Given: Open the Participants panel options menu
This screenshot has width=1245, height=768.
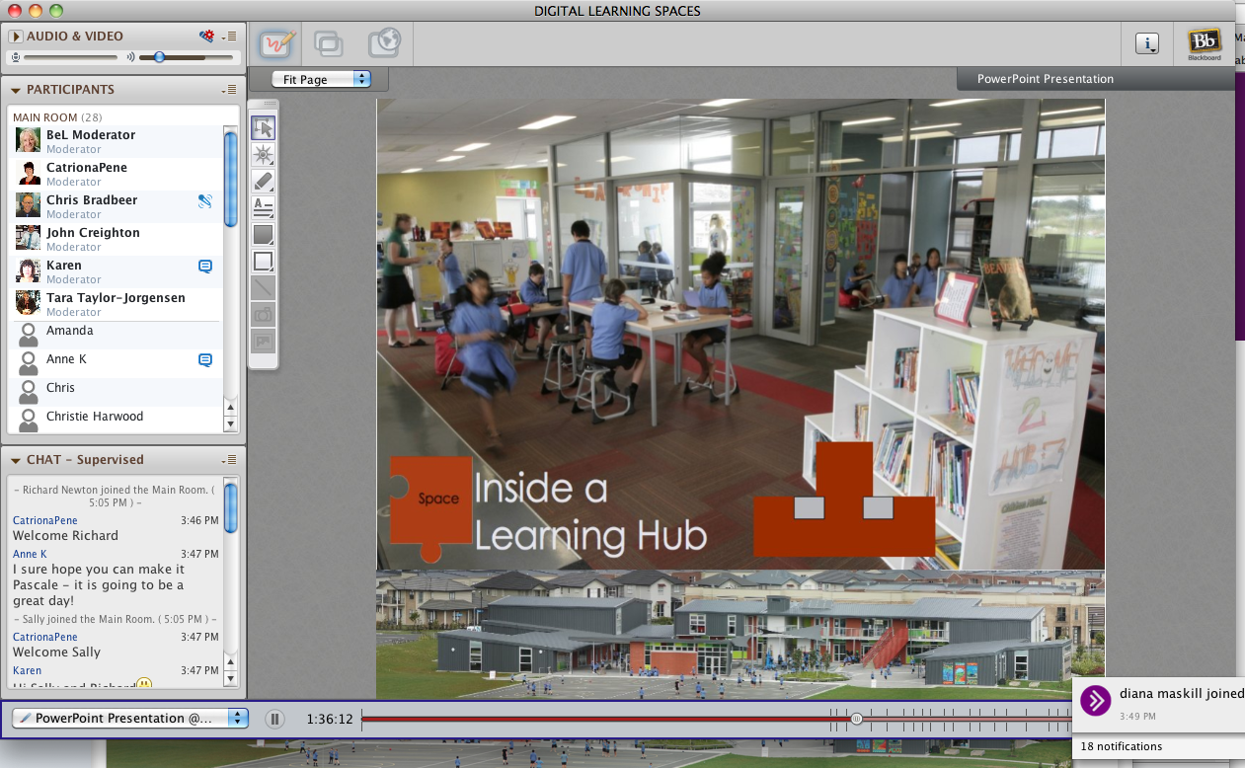Looking at the screenshot, I should pyautogui.click(x=230, y=89).
